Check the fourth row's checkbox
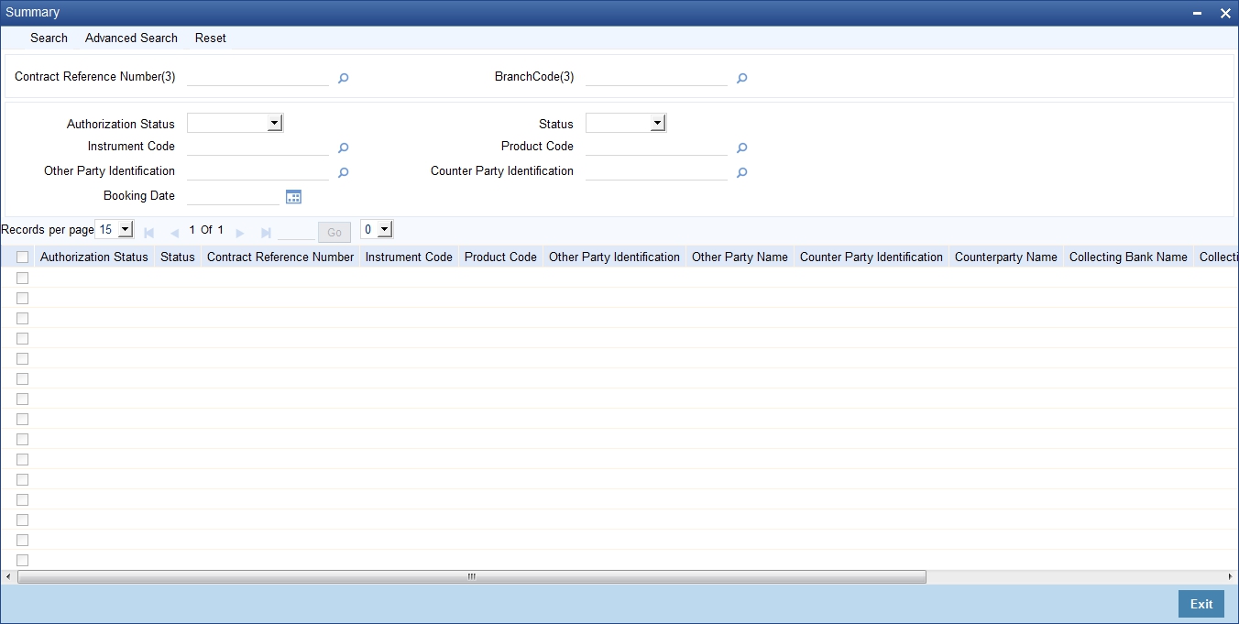The image size is (1239, 624). tap(23, 338)
